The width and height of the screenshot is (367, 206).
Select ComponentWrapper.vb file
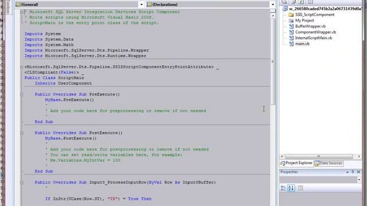coord(315,32)
